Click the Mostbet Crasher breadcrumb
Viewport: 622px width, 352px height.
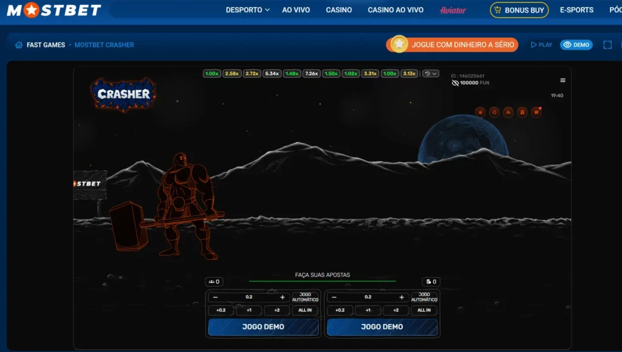click(104, 45)
